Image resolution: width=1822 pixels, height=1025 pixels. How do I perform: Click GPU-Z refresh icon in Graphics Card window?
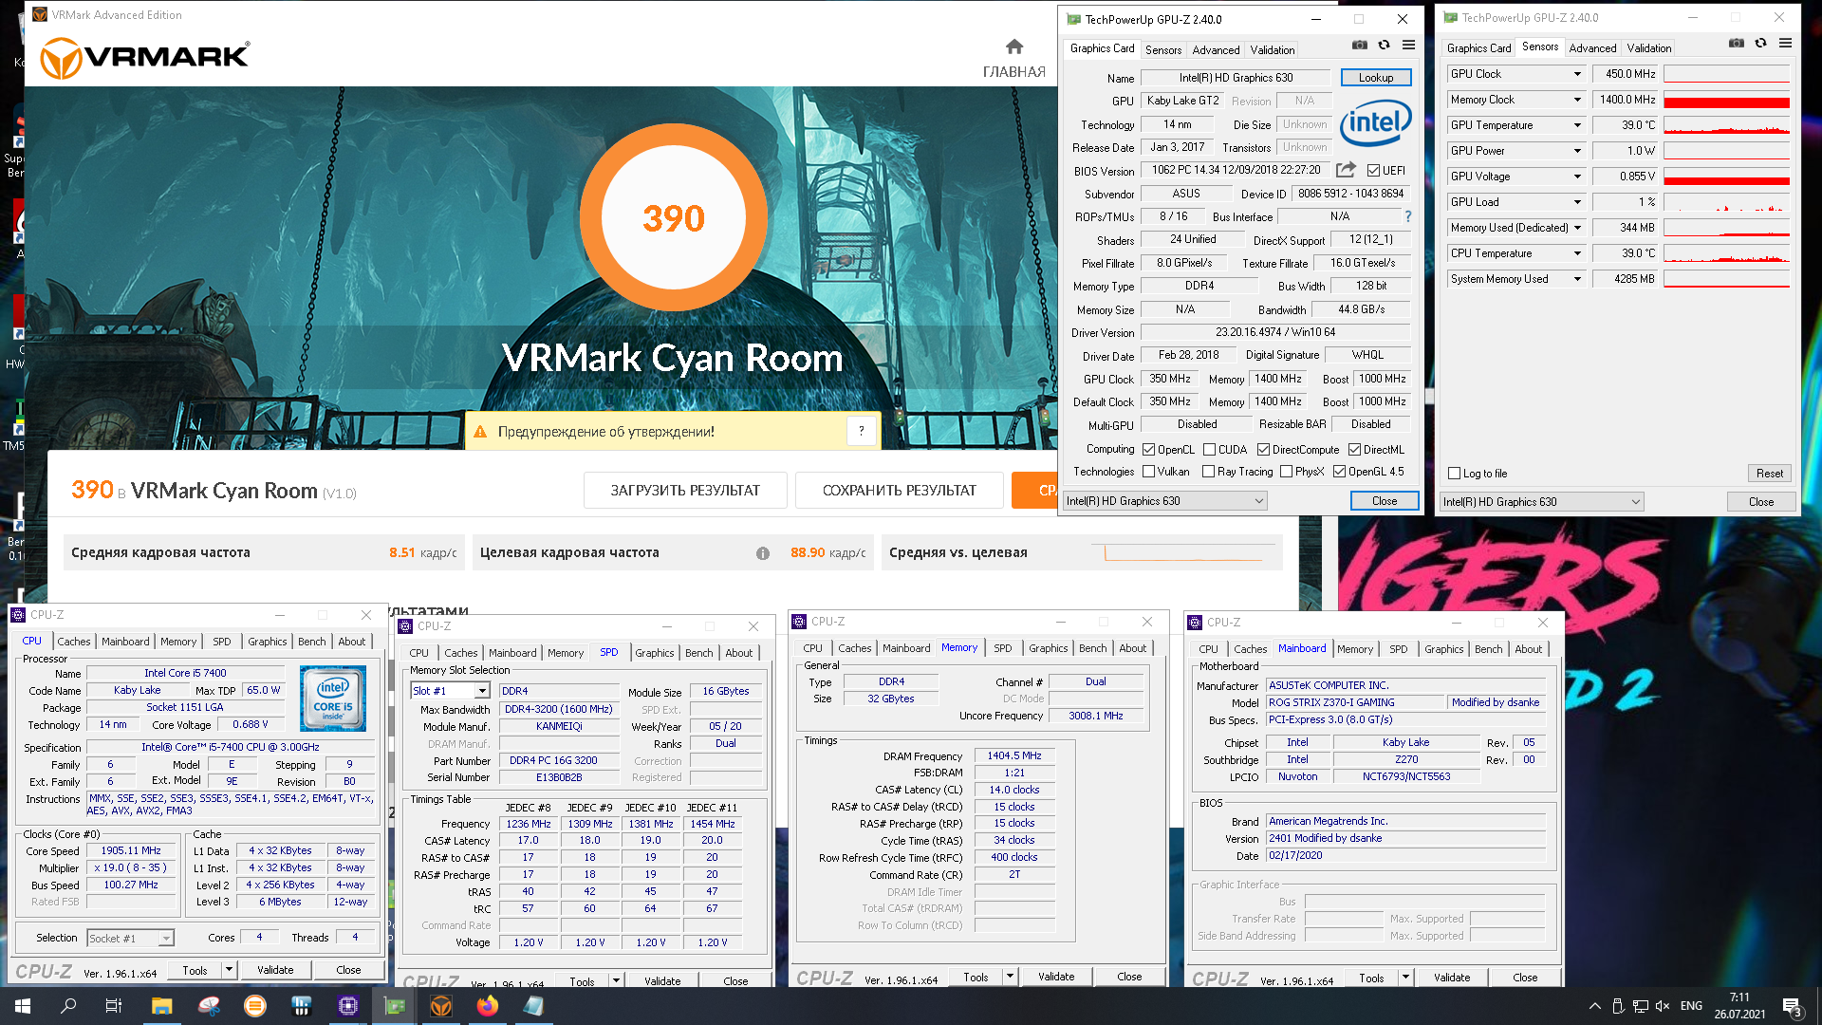point(1384,45)
